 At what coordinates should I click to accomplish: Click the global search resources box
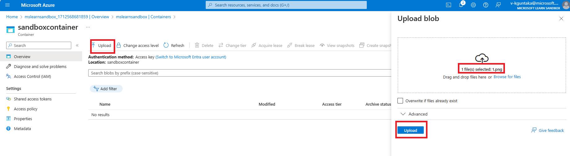pyautogui.click(x=286, y=5)
